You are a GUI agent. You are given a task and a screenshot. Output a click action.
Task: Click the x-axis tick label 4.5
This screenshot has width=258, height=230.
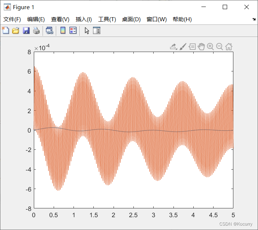click(213, 215)
